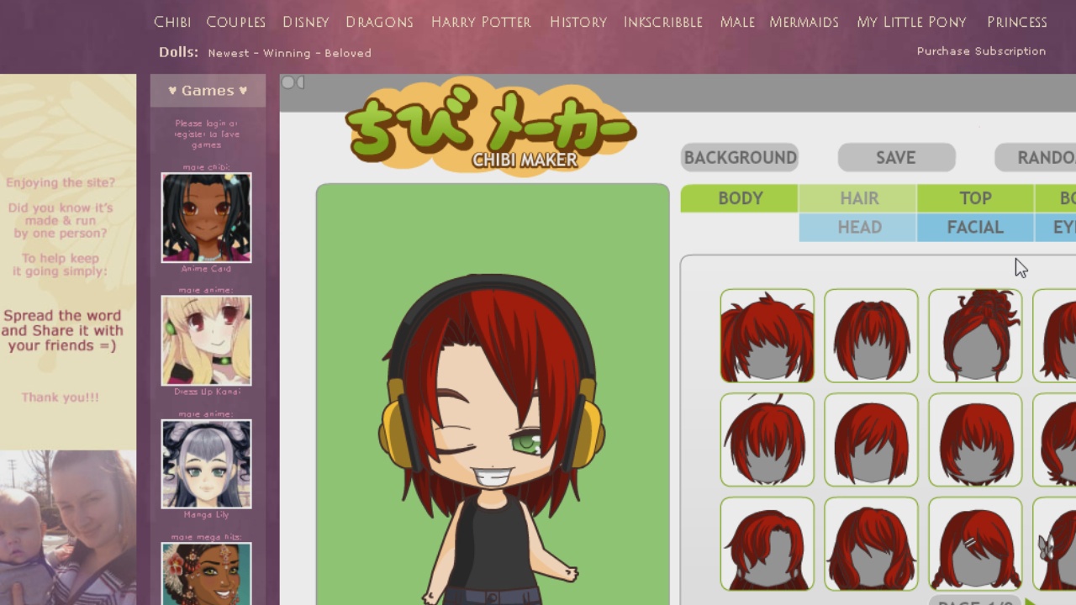Viewport: 1076px width, 605px height.
Task: Open the Dragons category
Action: 379,22
